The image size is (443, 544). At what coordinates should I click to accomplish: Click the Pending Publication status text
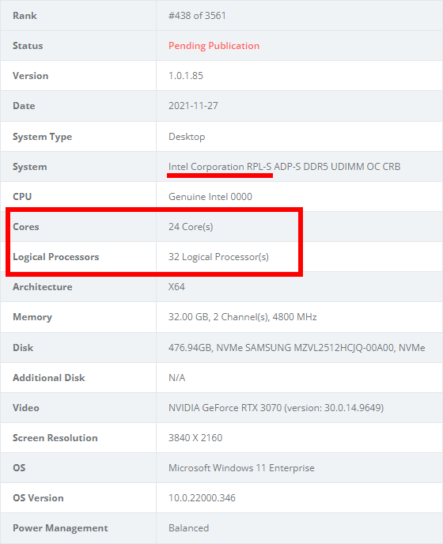click(x=214, y=46)
